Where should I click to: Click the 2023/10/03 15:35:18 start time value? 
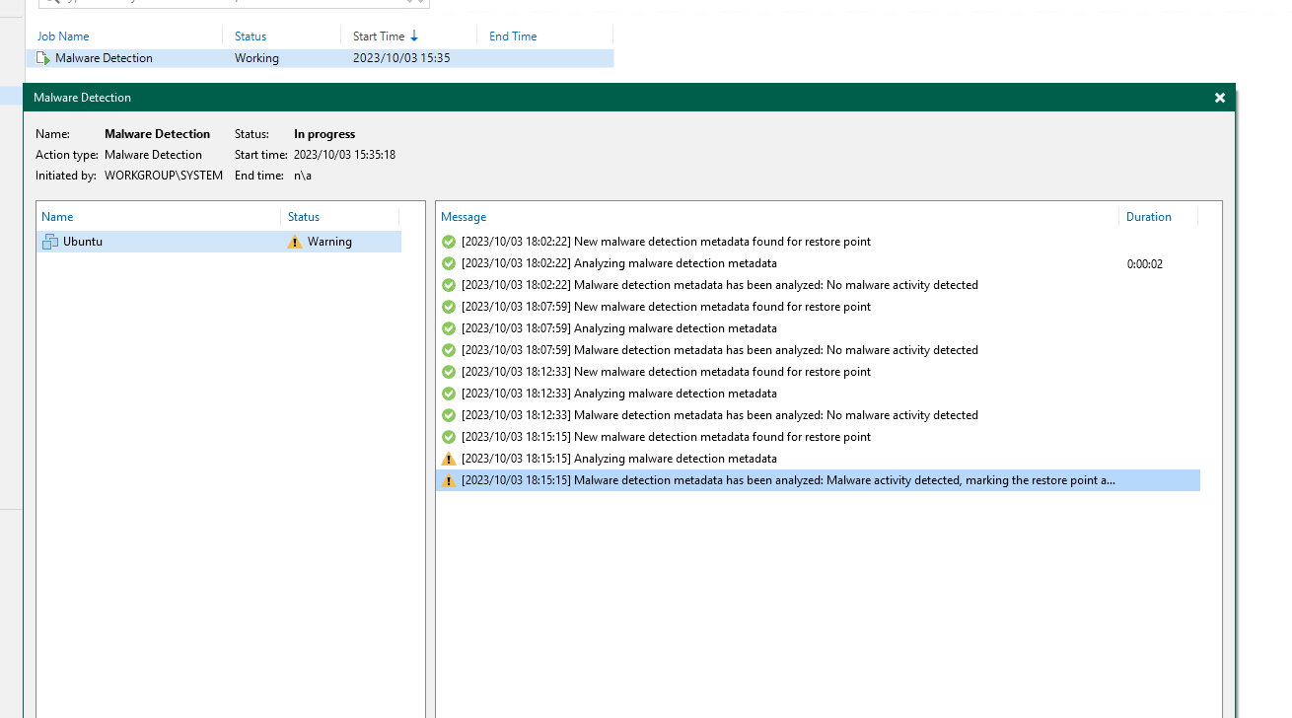[344, 155]
